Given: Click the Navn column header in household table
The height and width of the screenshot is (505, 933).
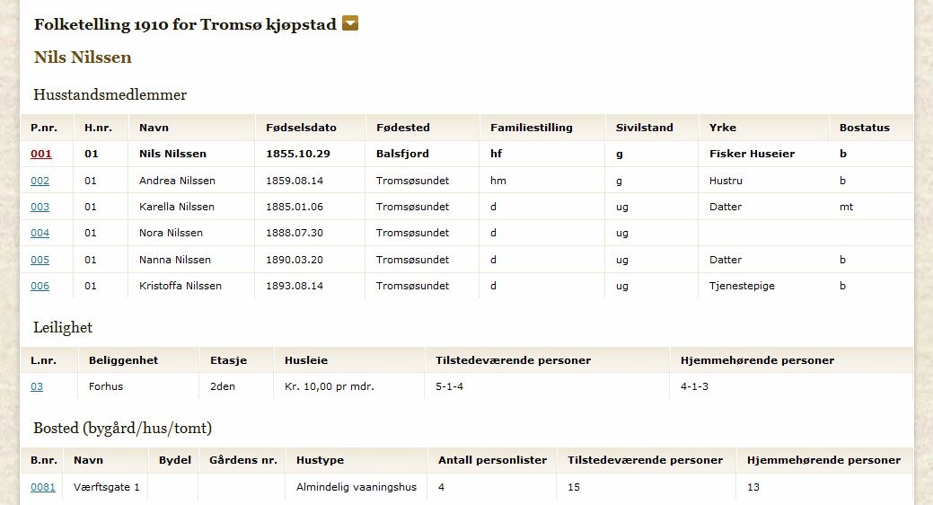Looking at the screenshot, I should 154,128.
